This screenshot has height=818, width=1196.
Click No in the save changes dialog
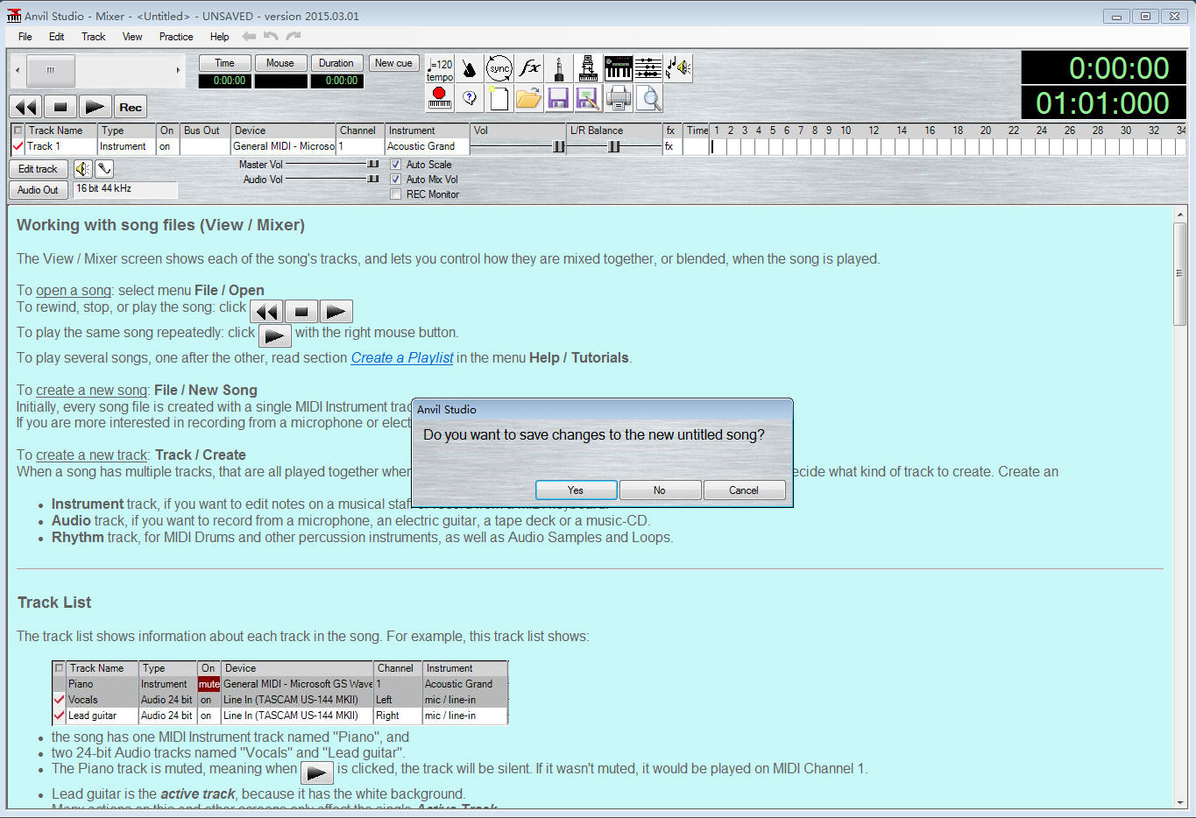tap(660, 490)
